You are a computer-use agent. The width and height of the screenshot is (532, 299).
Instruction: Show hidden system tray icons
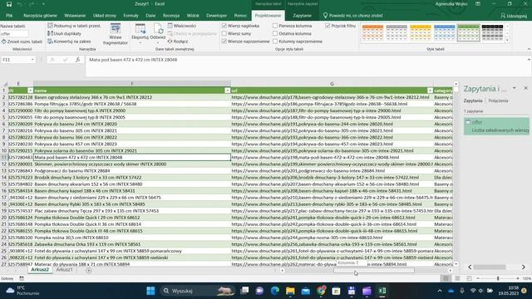[440, 291]
